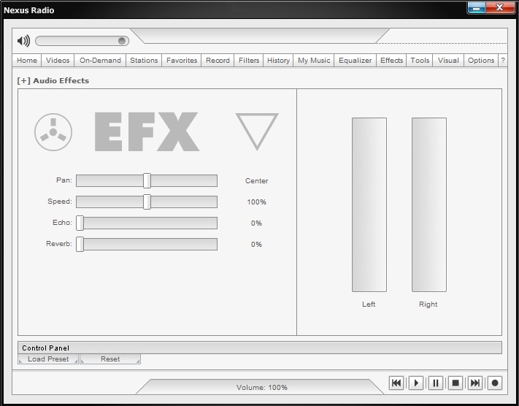This screenshot has height=406, width=519.
Task: Click the Reverb 0% value
Action: pyautogui.click(x=256, y=245)
